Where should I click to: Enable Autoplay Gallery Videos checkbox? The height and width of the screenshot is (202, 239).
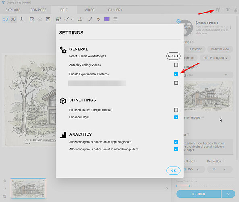(176, 65)
